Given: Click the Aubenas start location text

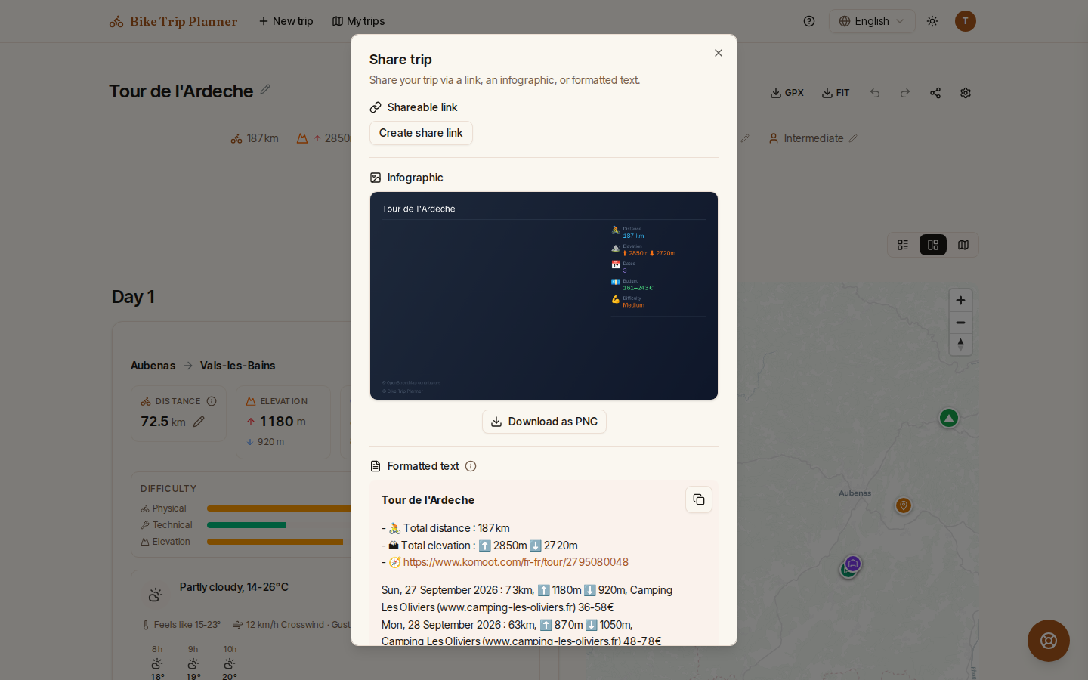Looking at the screenshot, I should coord(153,366).
